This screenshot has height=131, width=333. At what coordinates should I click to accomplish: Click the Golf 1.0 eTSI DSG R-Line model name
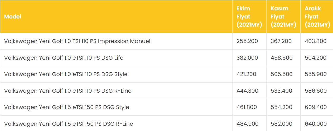(67, 91)
